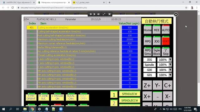
Task: Go to next slide arrow in viewer toolbar
Action: [98, 14]
